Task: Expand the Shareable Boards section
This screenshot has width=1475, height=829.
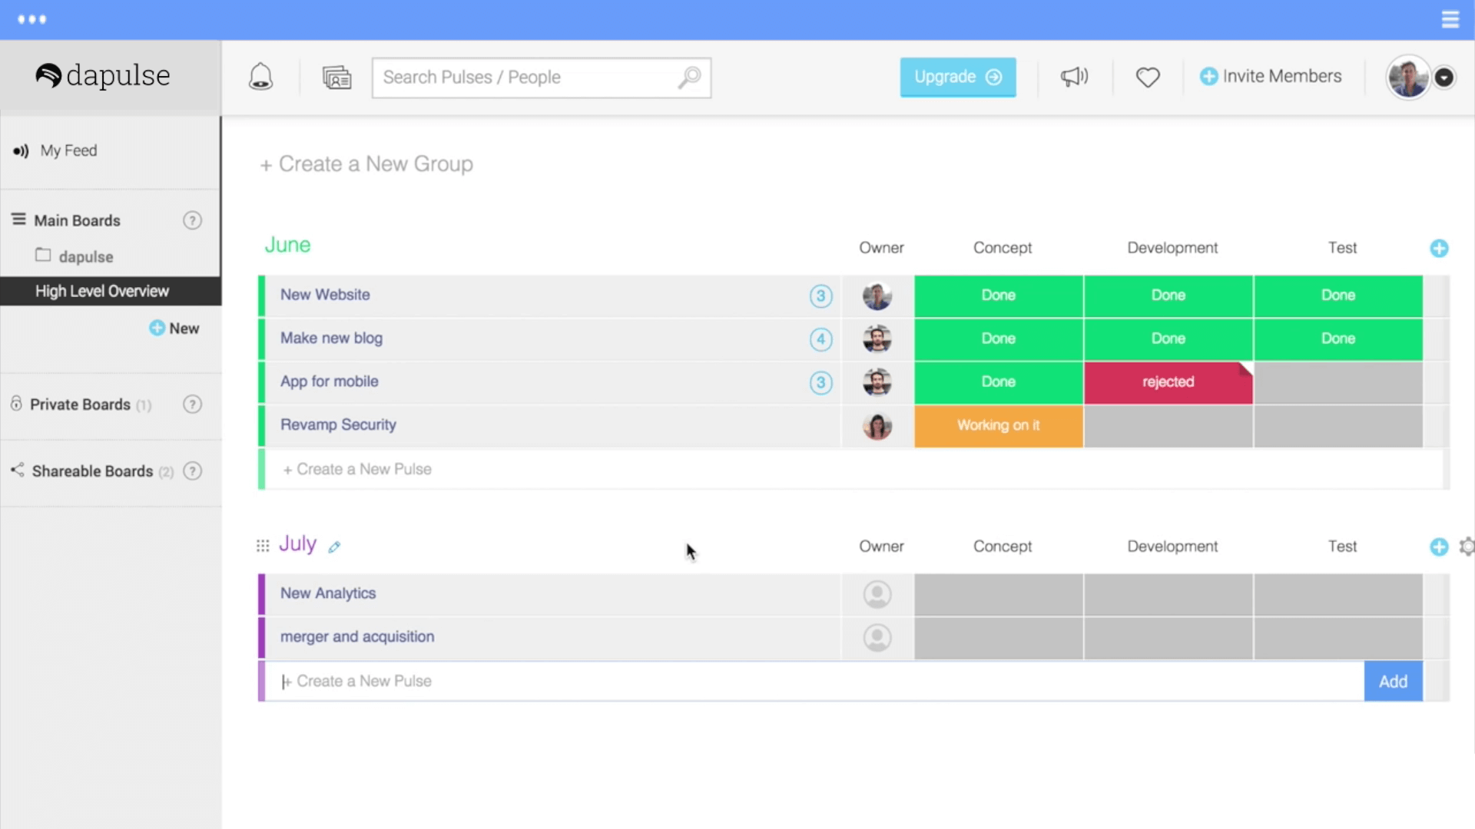Action: 92,471
